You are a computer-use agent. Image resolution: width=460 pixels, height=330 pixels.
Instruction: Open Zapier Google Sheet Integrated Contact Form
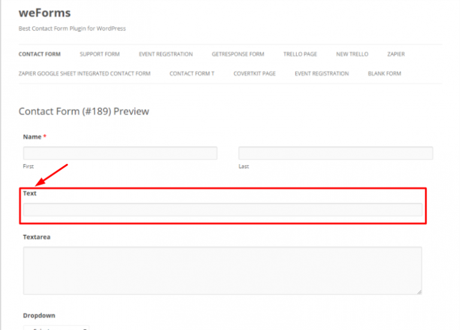point(84,74)
